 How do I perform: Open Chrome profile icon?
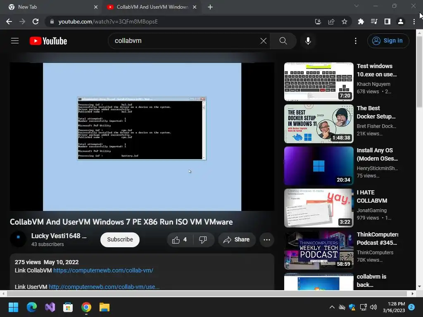tap(400, 21)
